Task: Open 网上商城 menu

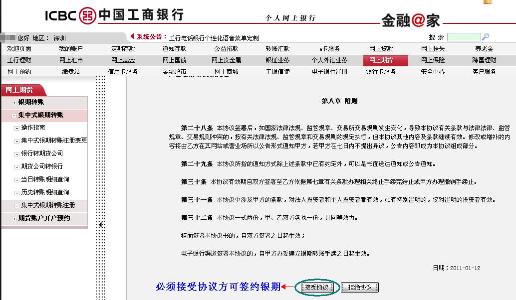Action: coord(226,72)
